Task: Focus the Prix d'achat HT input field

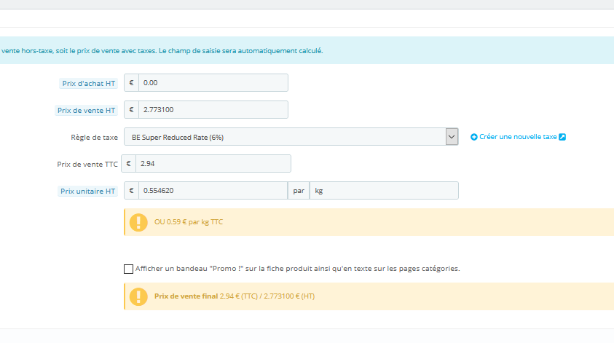Action: coord(213,83)
